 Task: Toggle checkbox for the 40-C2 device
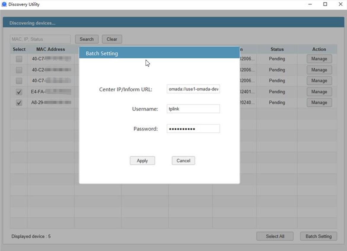(19, 70)
